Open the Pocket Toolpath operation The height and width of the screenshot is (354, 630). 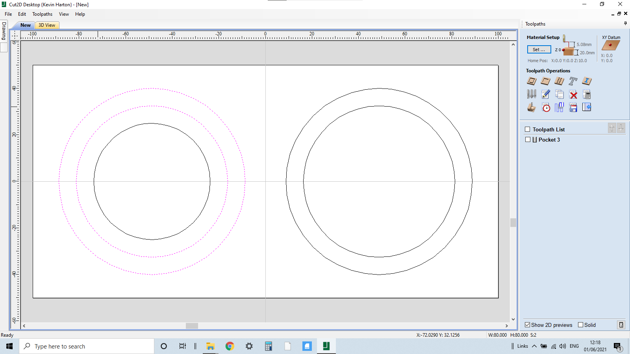[545, 81]
